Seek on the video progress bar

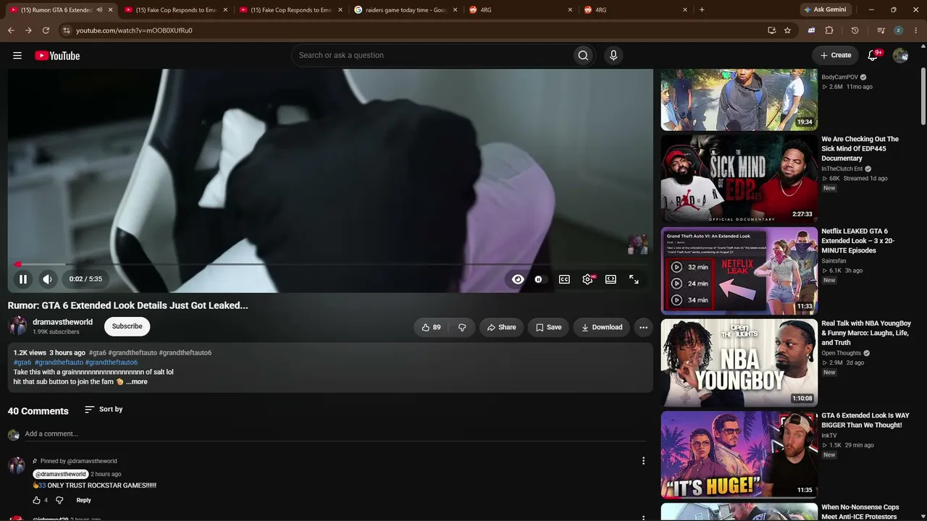pos(330,264)
